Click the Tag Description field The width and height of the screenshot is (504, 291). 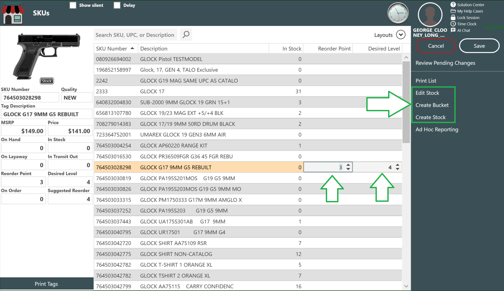[x=47, y=114]
